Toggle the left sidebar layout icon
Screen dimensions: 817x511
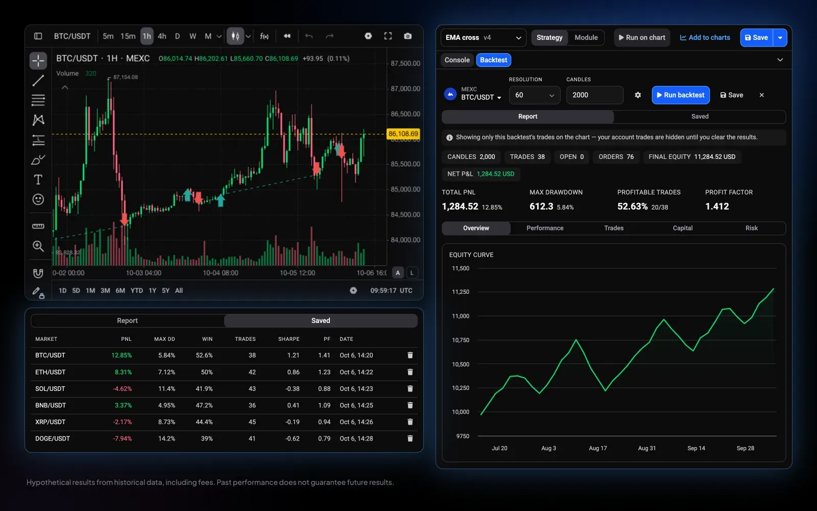tap(38, 36)
